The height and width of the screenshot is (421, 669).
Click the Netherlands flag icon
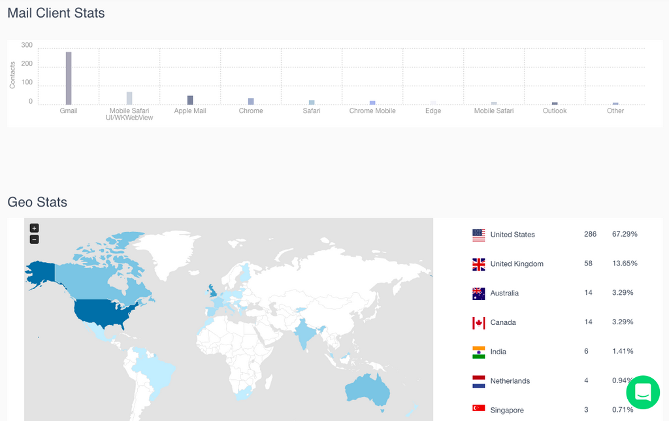(x=479, y=381)
